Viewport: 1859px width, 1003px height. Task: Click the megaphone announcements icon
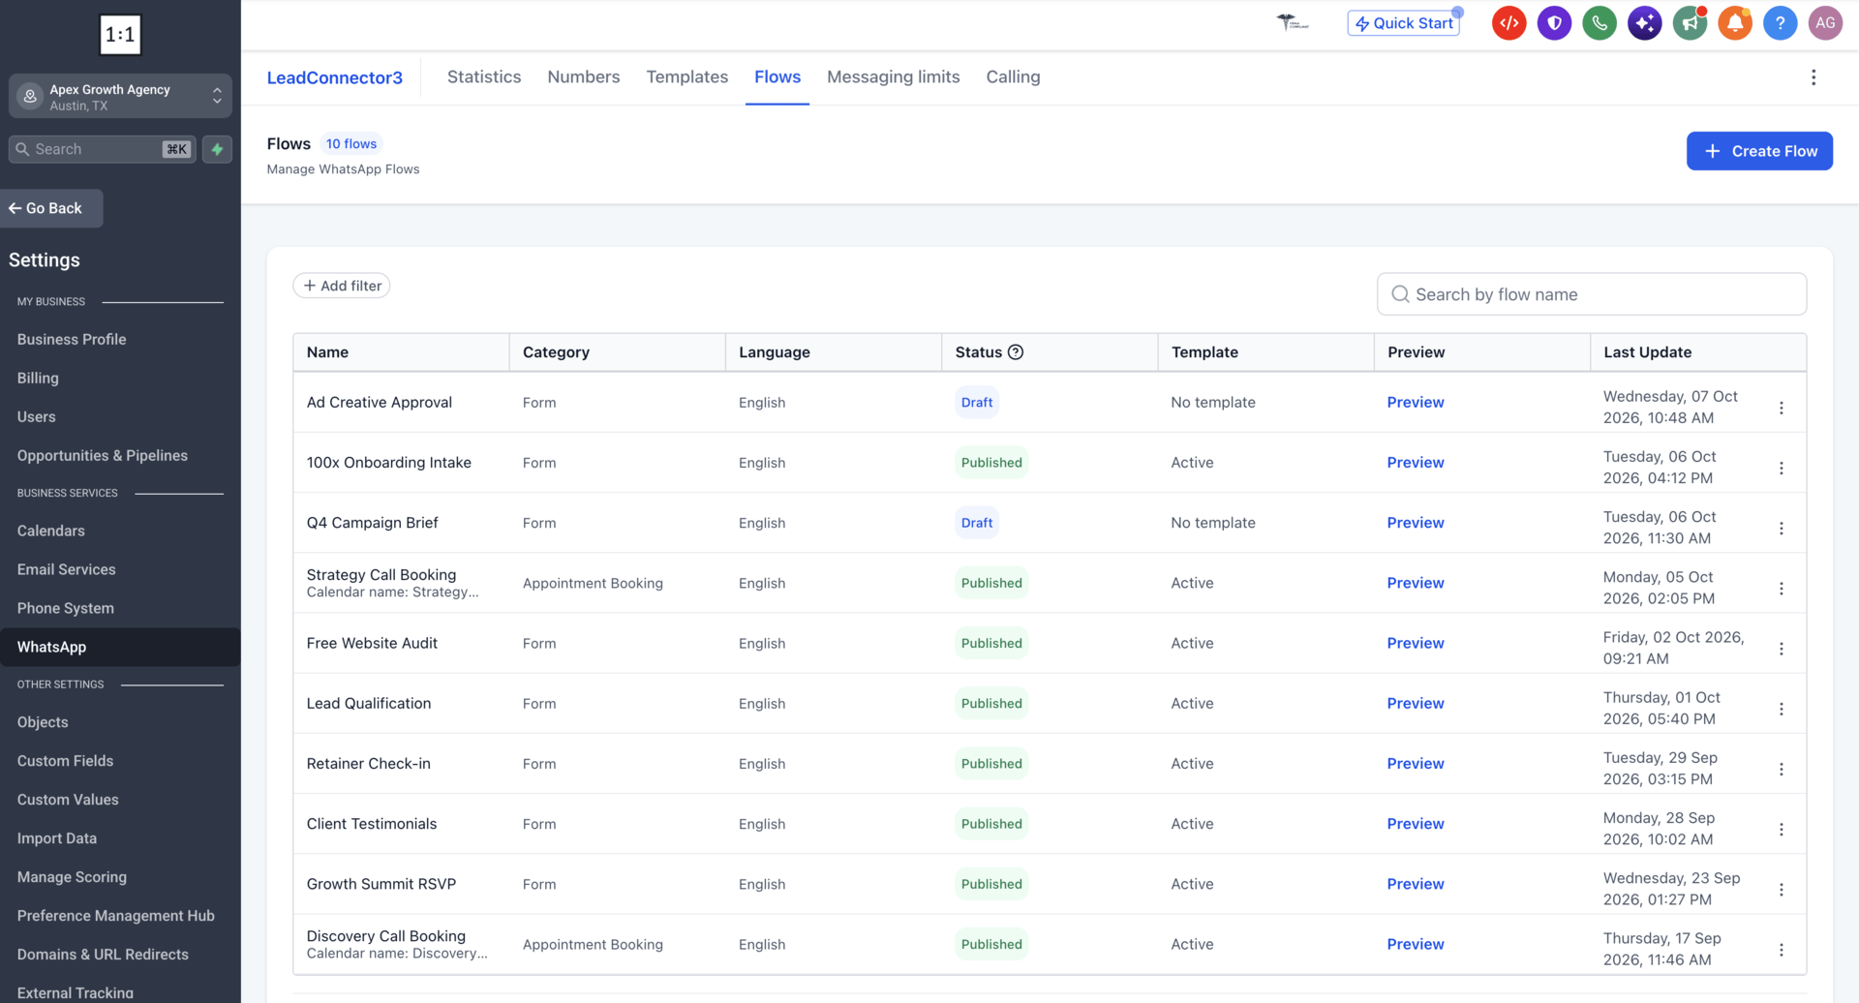click(x=1690, y=23)
